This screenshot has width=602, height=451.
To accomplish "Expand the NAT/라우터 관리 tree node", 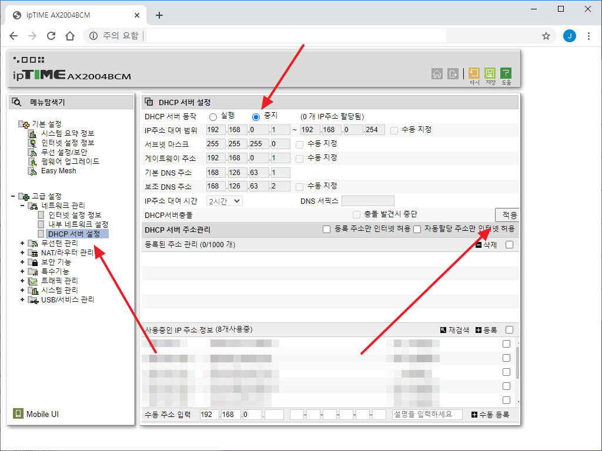I will click(x=22, y=253).
